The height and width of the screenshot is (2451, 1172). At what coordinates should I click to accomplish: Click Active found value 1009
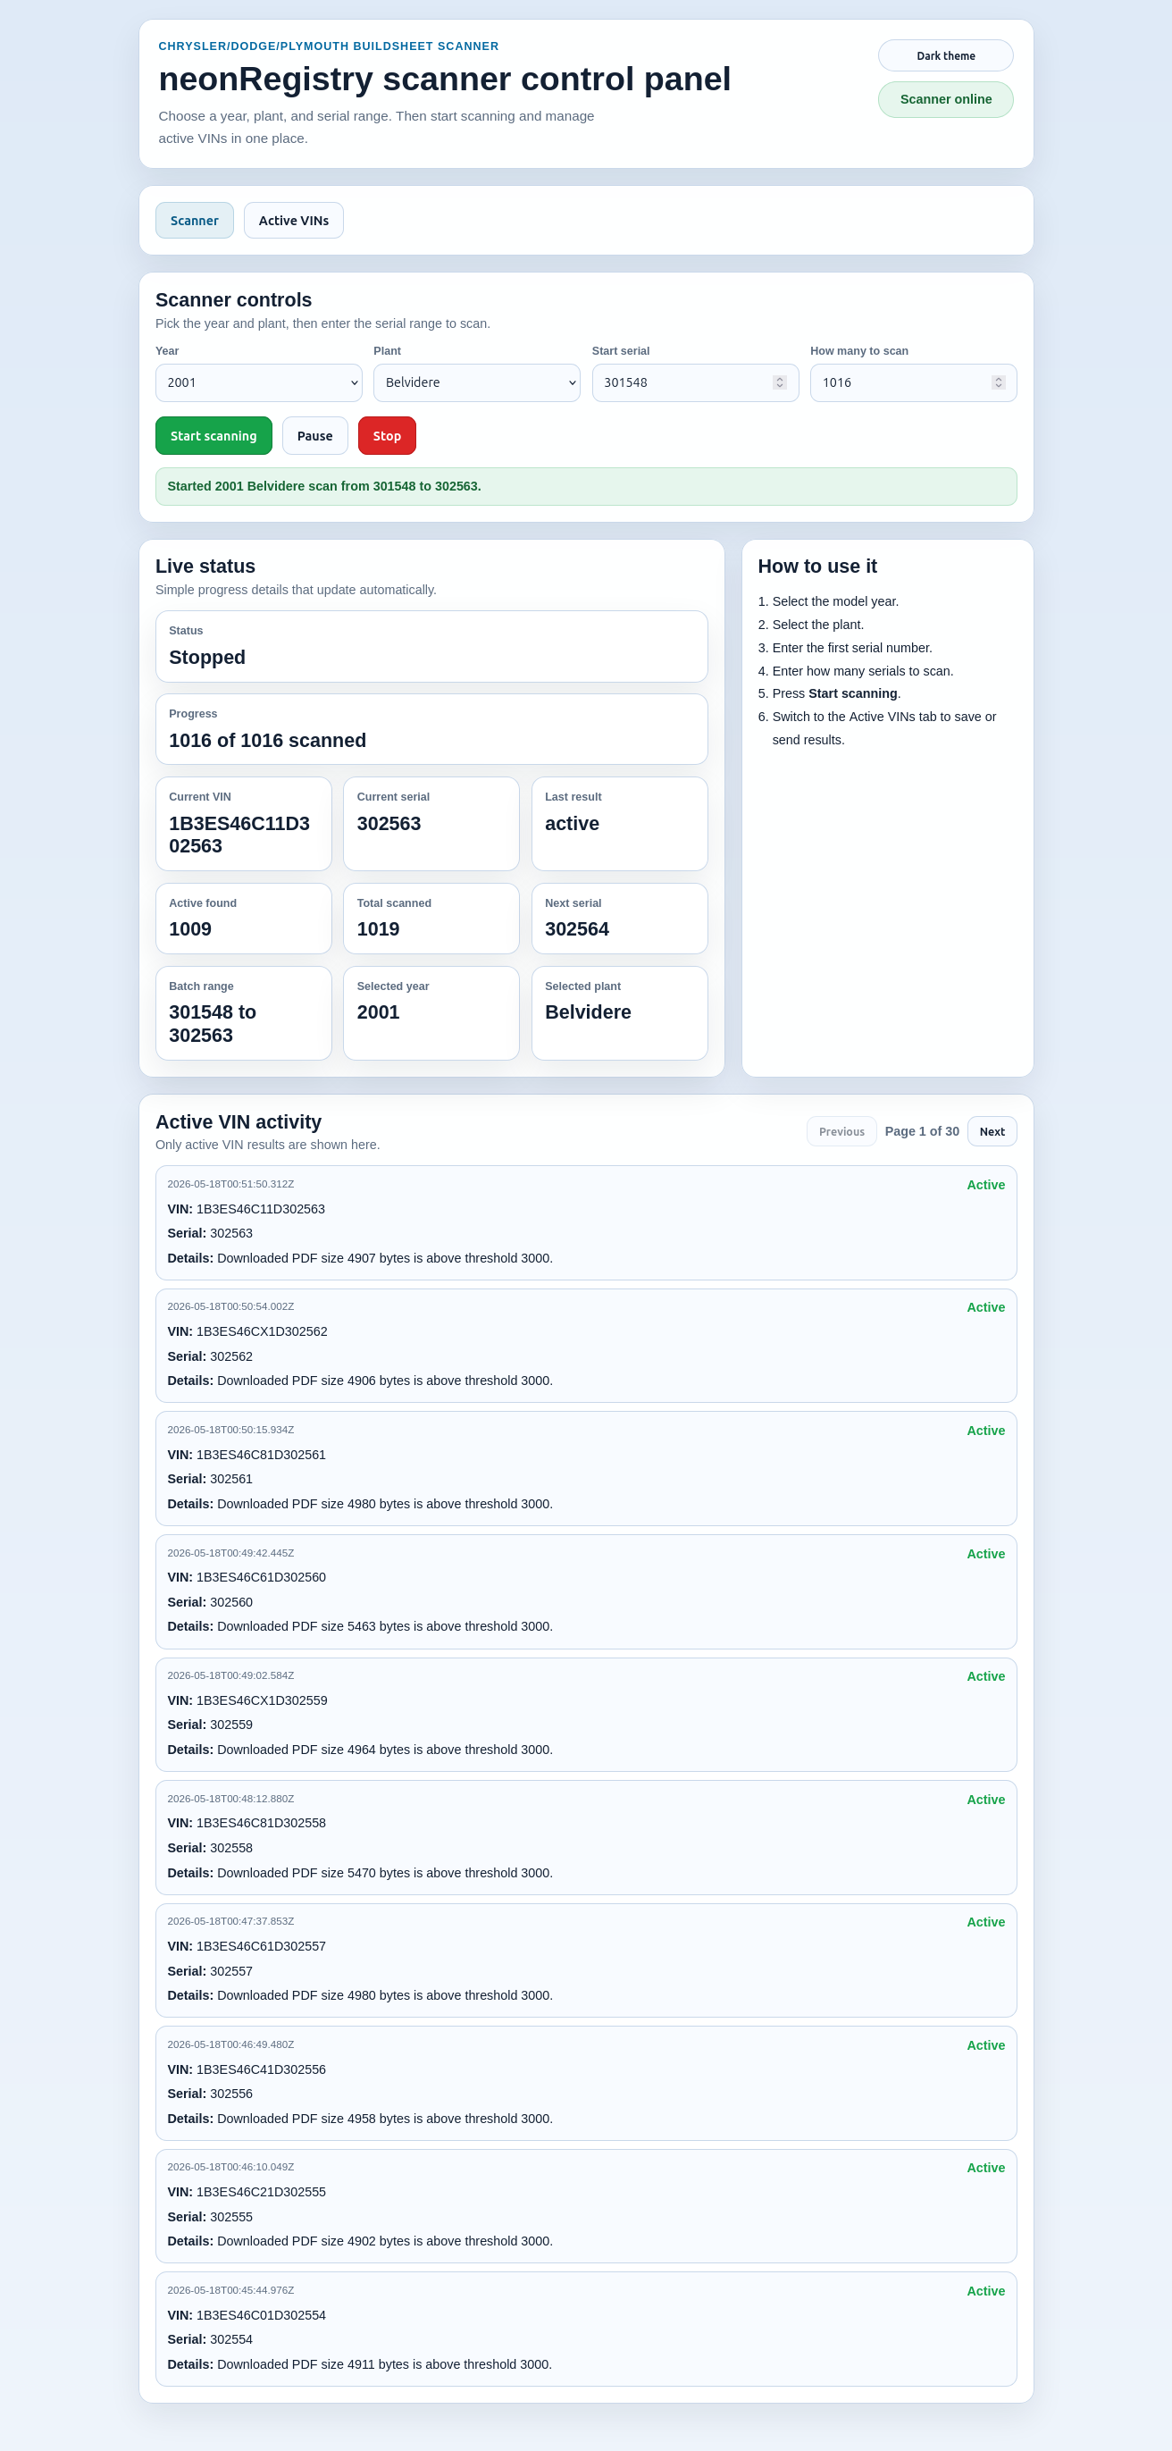point(190,929)
